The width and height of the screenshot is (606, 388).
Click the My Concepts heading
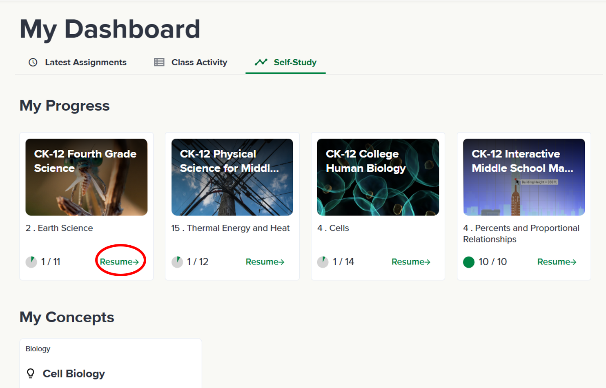pos(67,317)
